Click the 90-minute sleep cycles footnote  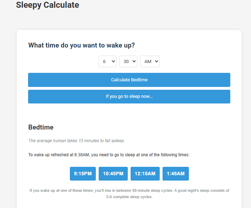point(129,190)
